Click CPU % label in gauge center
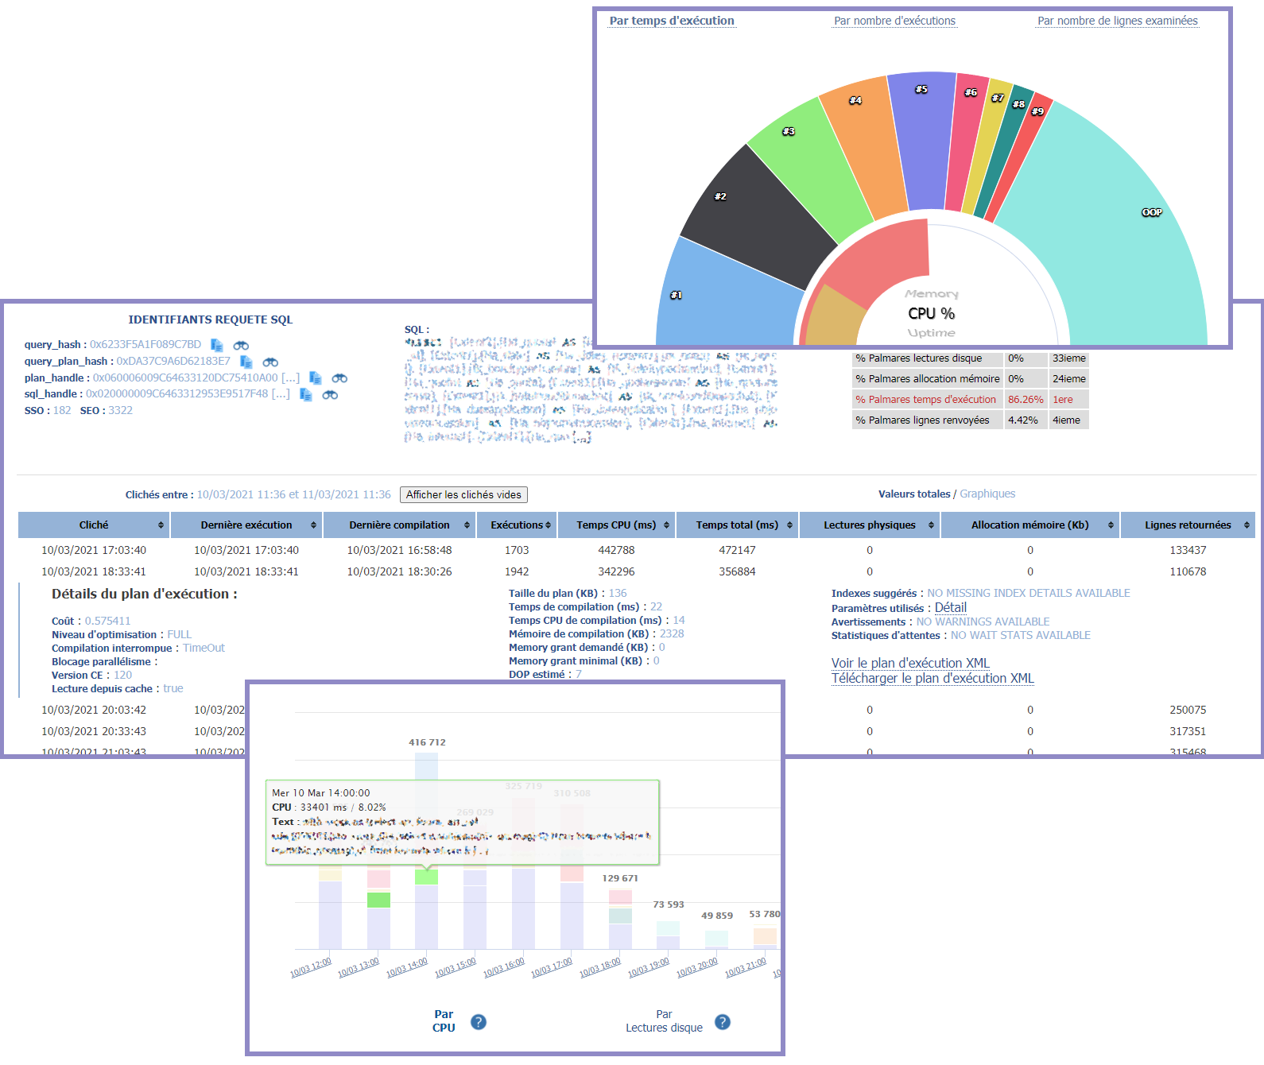The width and height of the screenshot is (1264, 1065). (932, 314)
